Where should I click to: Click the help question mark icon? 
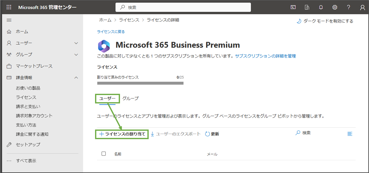[348, 7]
